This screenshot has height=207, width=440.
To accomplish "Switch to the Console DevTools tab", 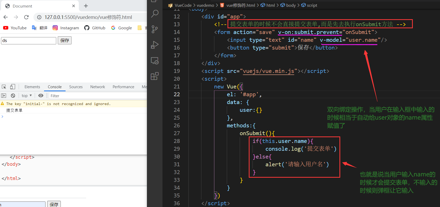I will pyautogui.click(x=55, y=87).
